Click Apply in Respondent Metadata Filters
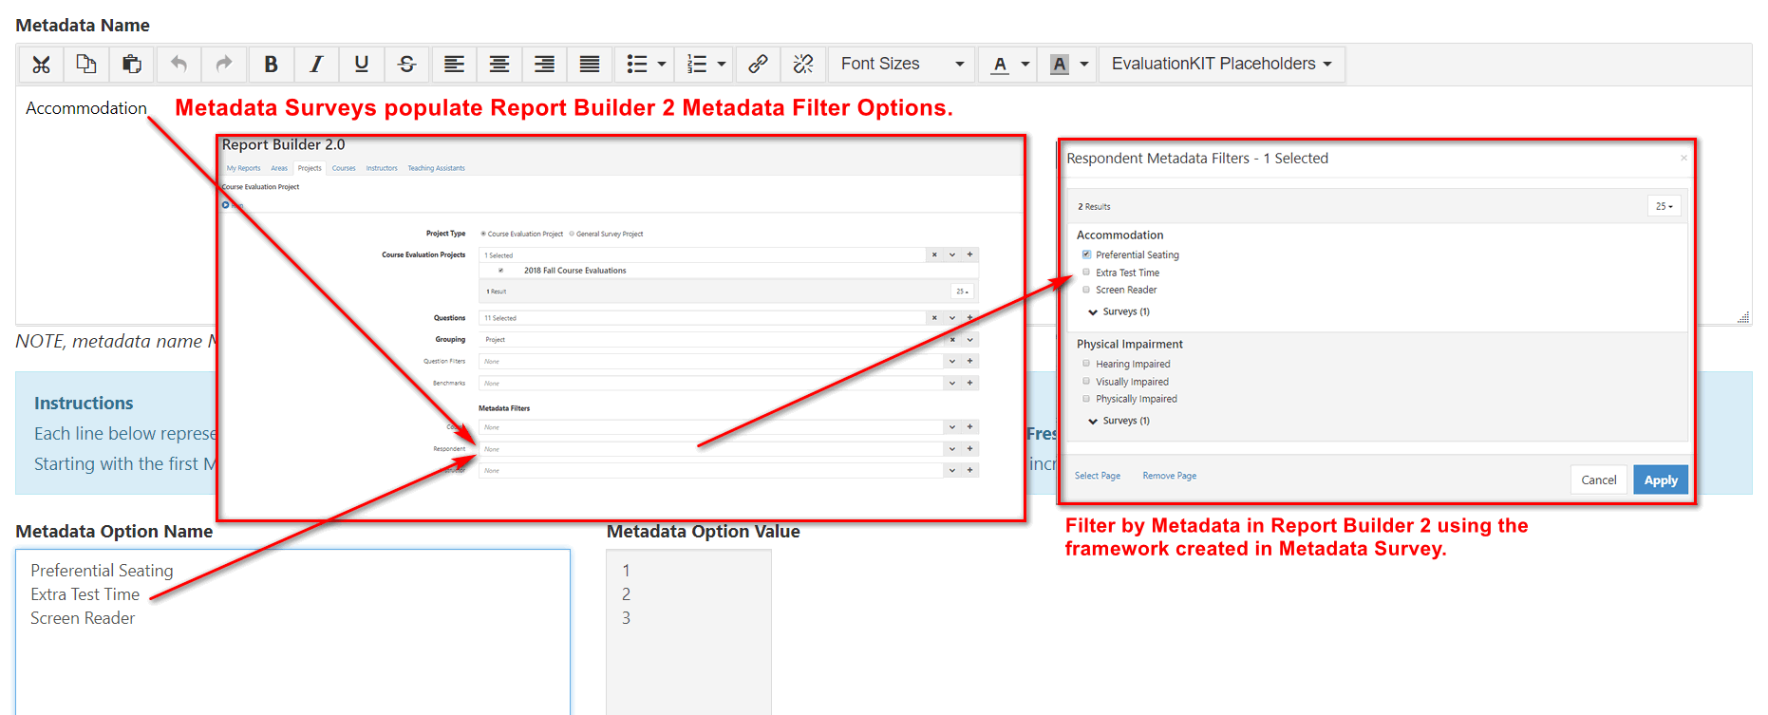Screen dimensions: 1768x715 click(x=1661, y=480)
